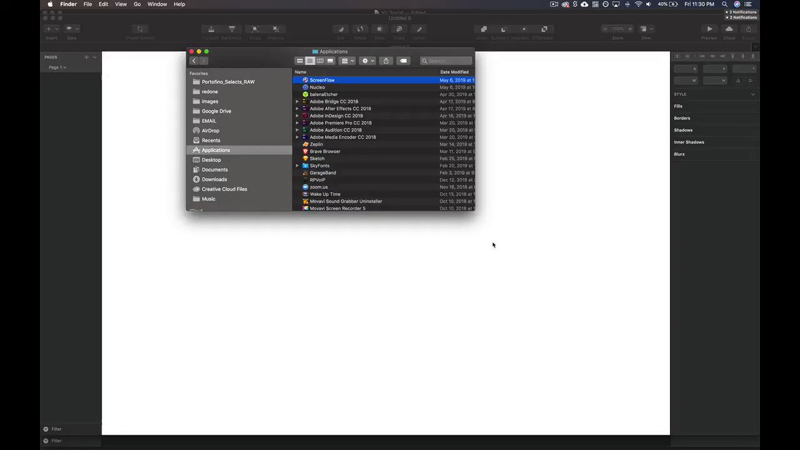The height and width of the screenshot is (450, 800).
Task: Add a new page in Sketch Pages panel
Action: point(86,57)
